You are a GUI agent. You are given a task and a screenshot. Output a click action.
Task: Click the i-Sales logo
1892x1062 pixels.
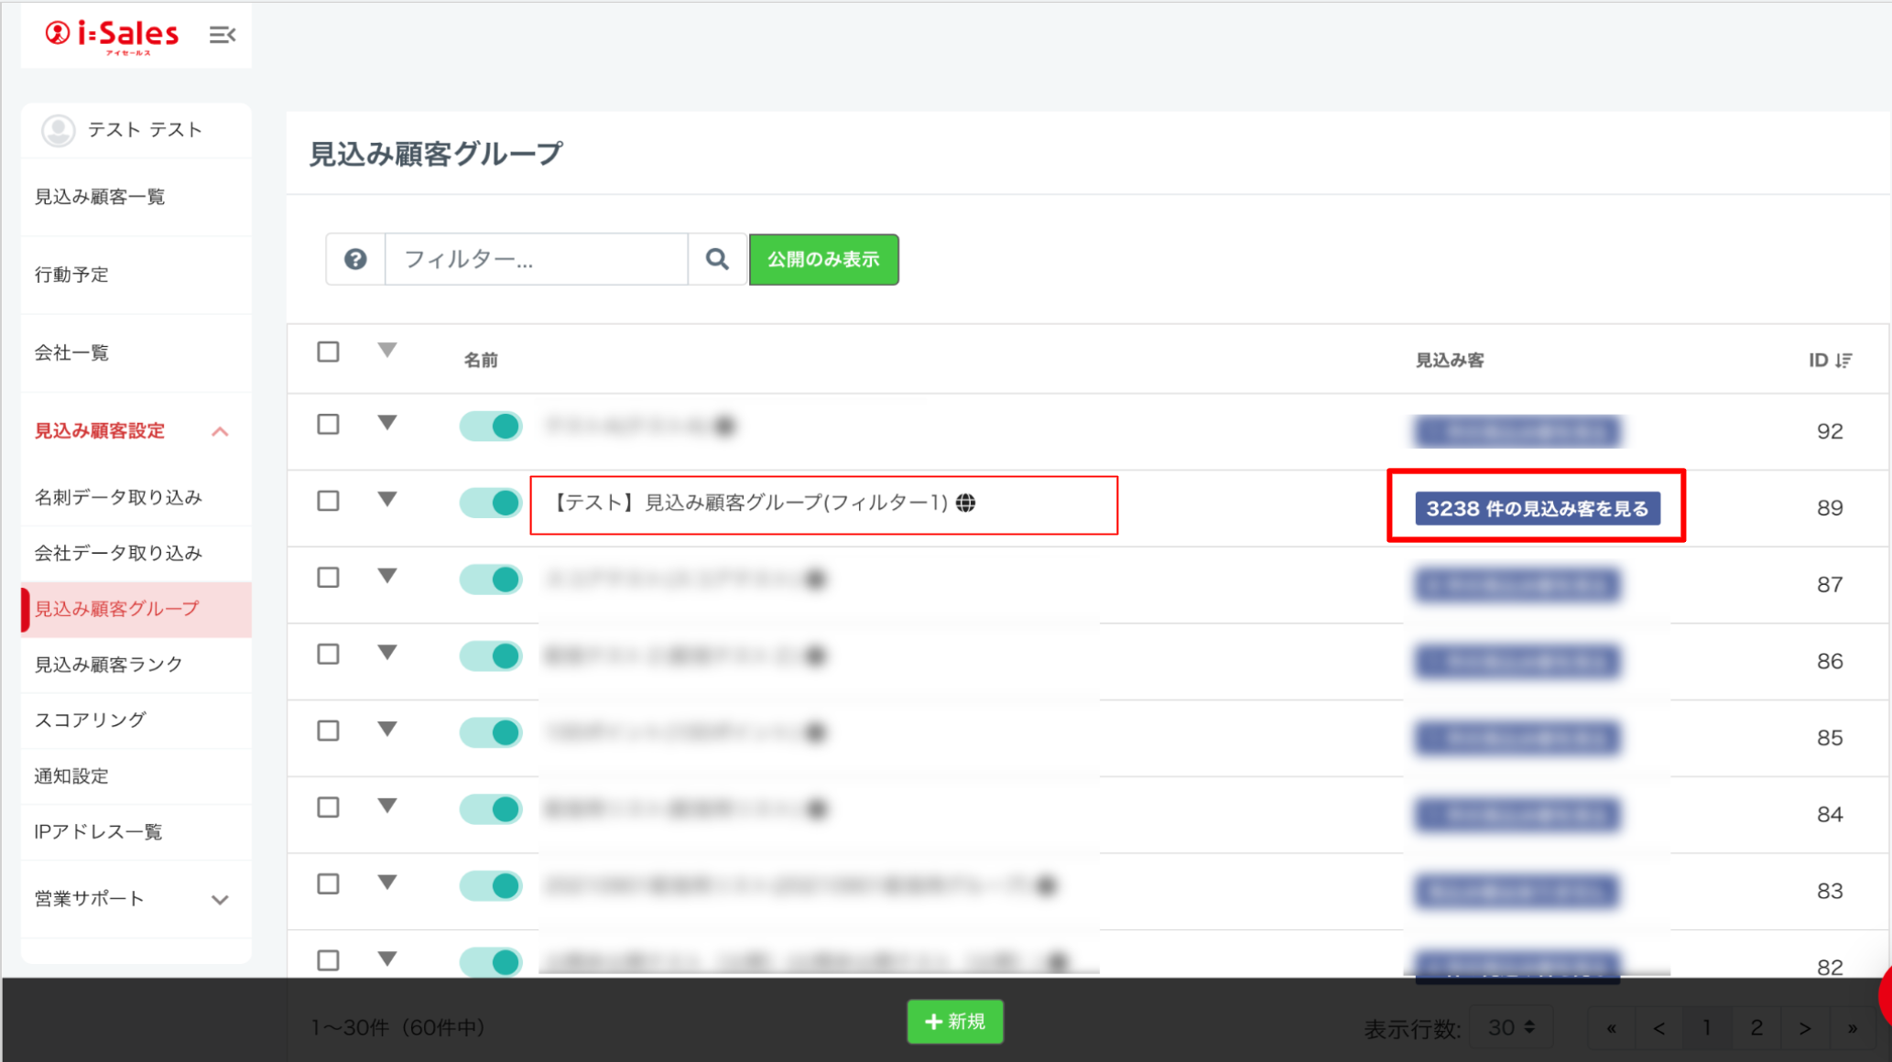coord(113,37)
